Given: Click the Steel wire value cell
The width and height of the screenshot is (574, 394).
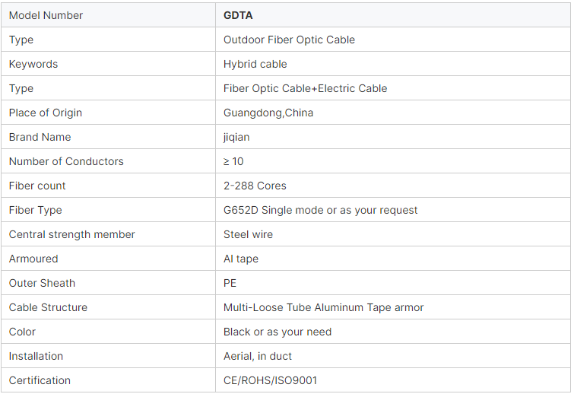Looking at the screenshot, I should tap(393, 234).
